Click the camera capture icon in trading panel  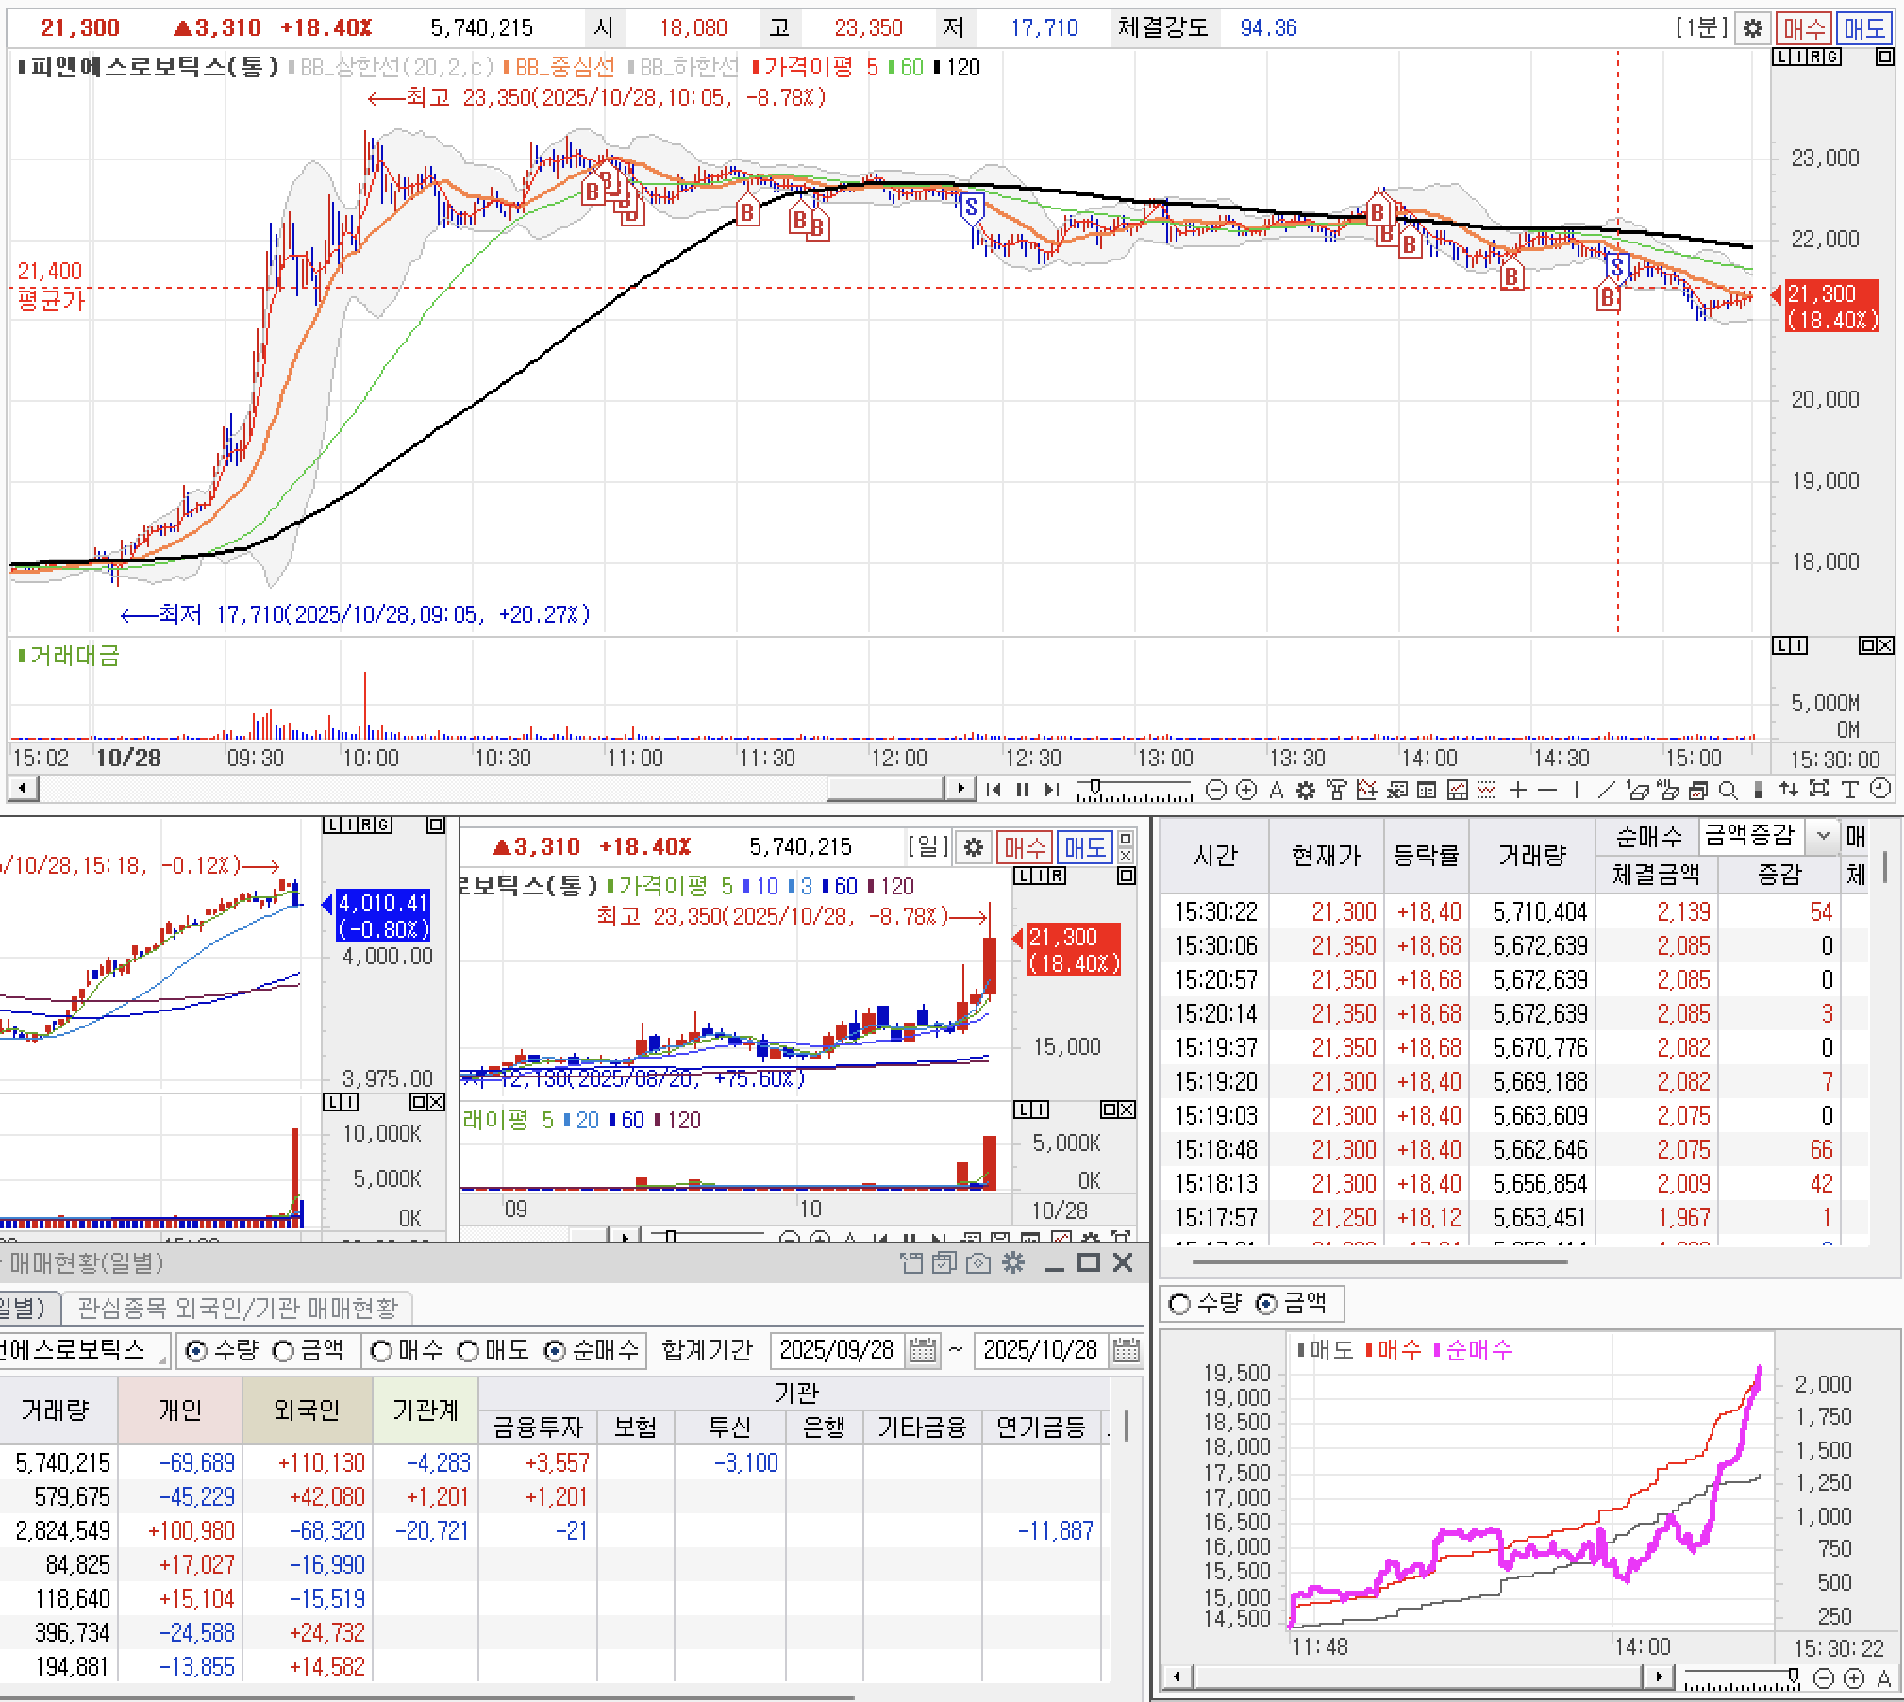coord(978,1262)
